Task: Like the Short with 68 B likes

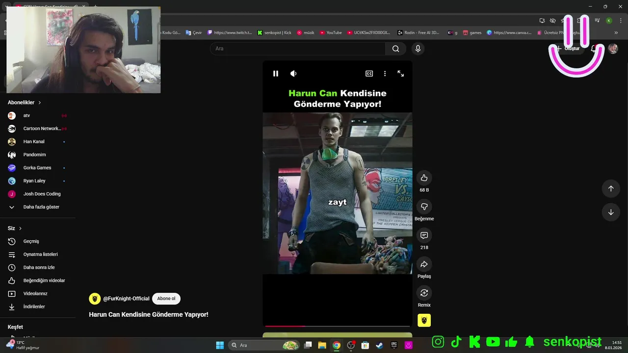Action: [x=424, y=178]
